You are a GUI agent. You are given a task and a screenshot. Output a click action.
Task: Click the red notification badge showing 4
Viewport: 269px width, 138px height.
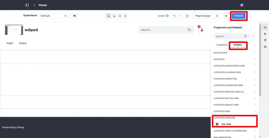point(199,26)
